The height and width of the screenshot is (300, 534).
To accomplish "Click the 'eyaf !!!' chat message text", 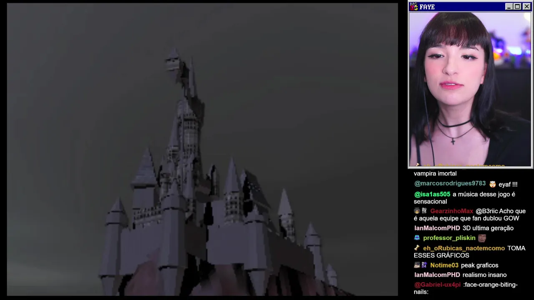I will [x=508, y=184].
